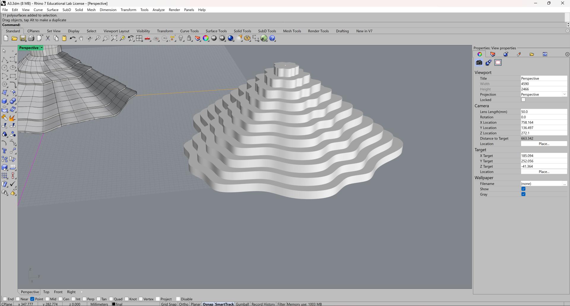Uncheck the Point osnap checkbox
Image resolution: width=570 pixels, height=306 pixels.
coord(32,299)
